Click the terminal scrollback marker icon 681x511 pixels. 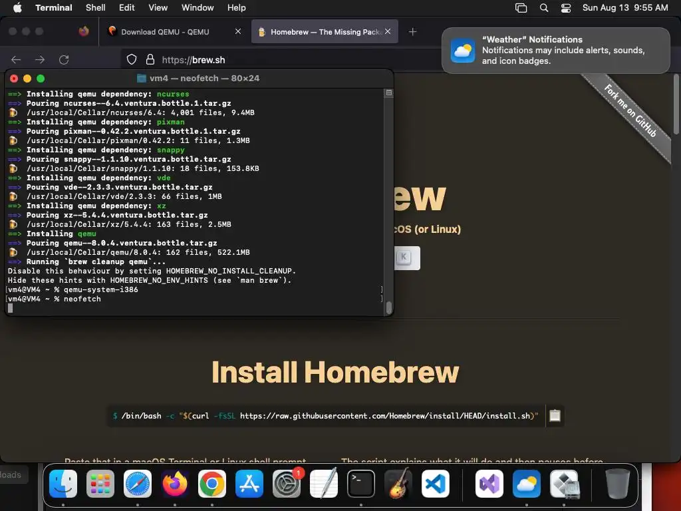click(388, 92)
